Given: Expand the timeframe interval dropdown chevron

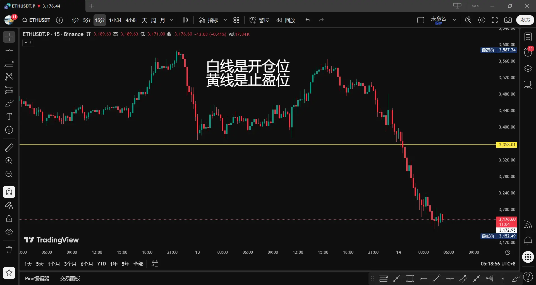Looking at the screenshot, I should click(x=171, y=20).
